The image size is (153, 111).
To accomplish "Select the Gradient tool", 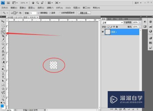I will pyautogui.click(x=3, y=62).
